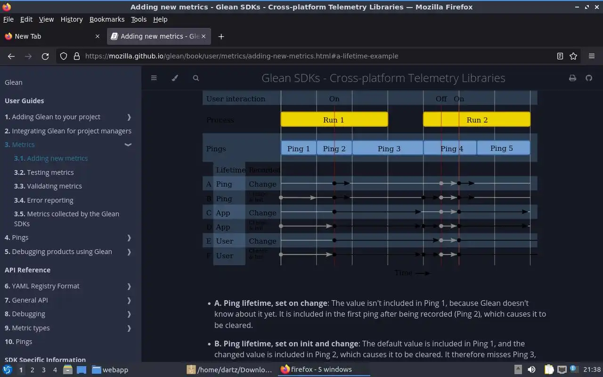Image resolution: width=603 pixels, height=377 pixels.
Task: Switch to the New Tab browser tab
Action: (x=52, y=36)
